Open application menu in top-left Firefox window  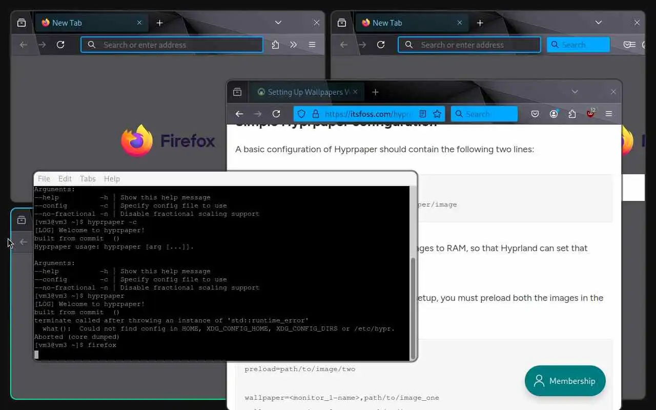(312, 45)
